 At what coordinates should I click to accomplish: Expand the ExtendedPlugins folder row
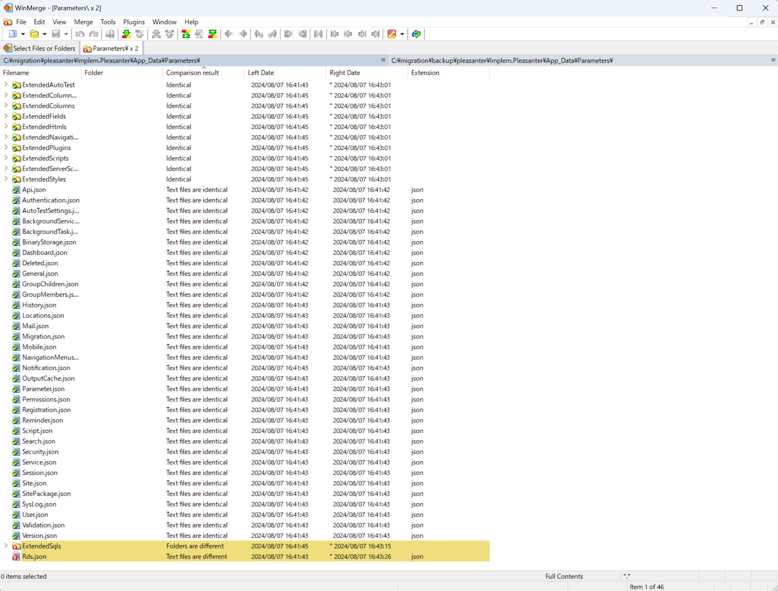pyautogui.click(x=6, y=147)
